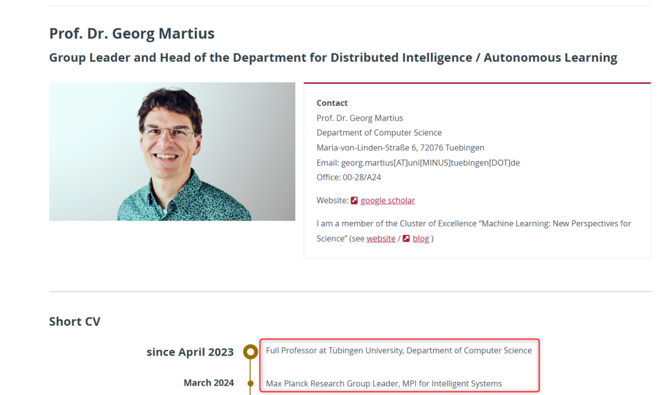The image size is (666, 395).
Task: Click the Short CV section heading
Action: [x=75, y=321]
